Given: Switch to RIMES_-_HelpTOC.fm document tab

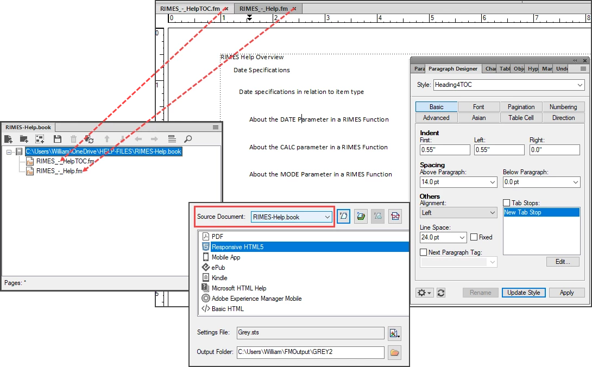Looking at the screenshot, I should [190, 9].
